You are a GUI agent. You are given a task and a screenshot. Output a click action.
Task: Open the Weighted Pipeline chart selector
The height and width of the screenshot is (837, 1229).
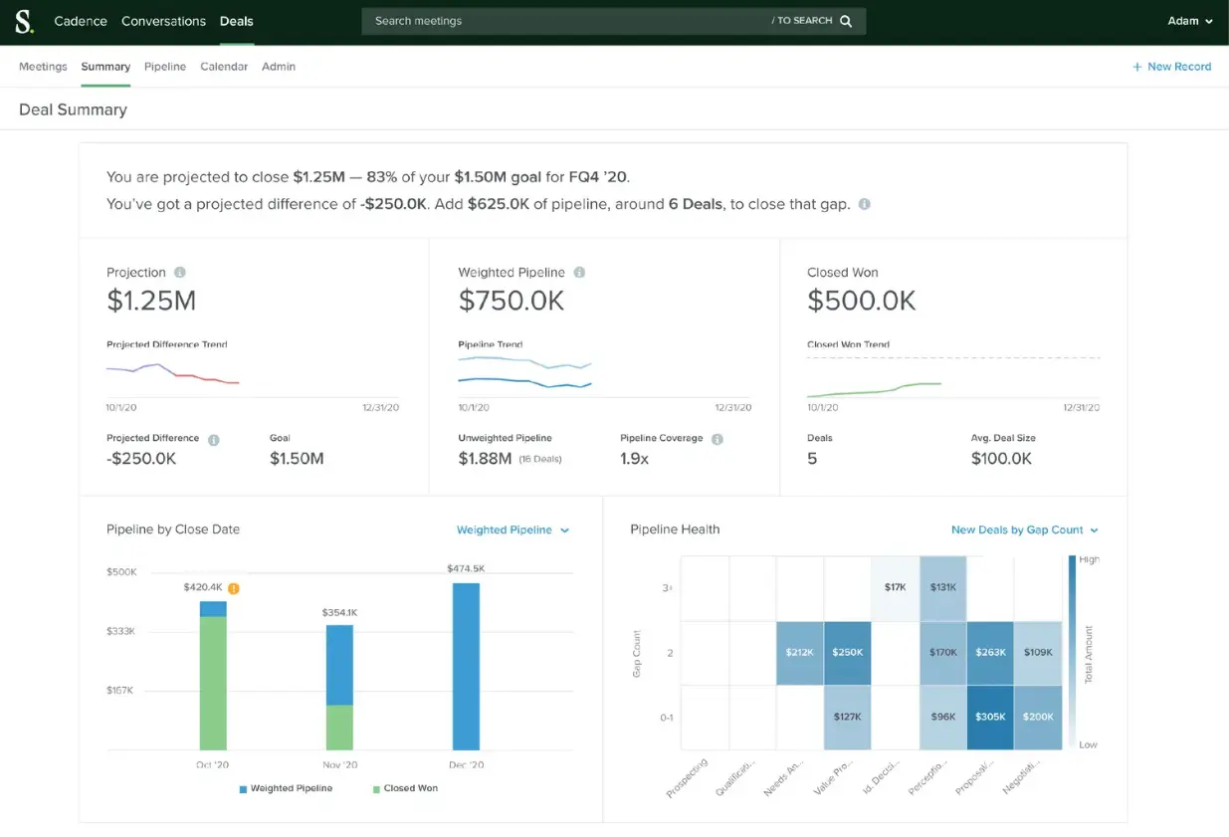(x=512, y=530)
